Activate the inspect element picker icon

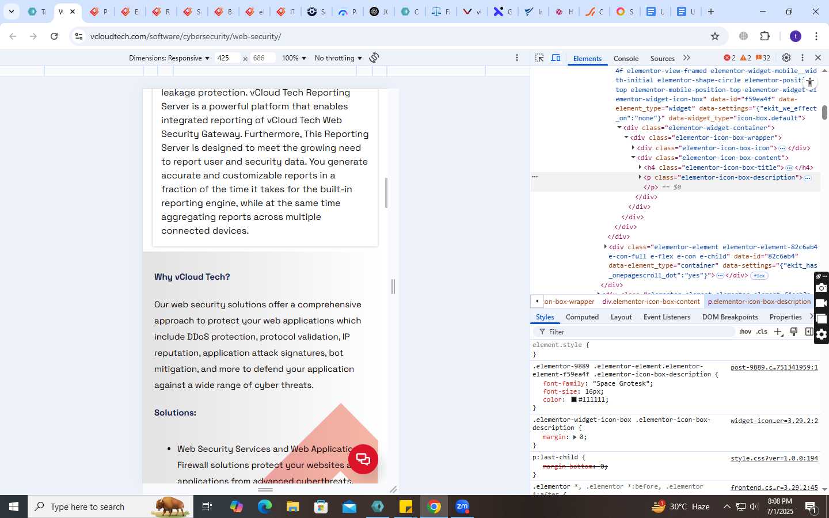tap(539, 58)
